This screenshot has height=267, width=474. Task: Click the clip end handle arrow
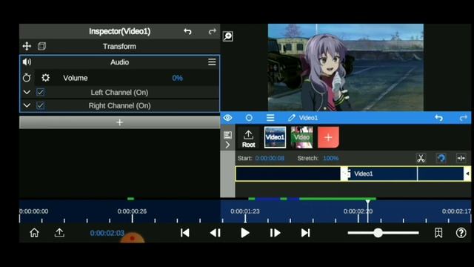pos(467,174)
